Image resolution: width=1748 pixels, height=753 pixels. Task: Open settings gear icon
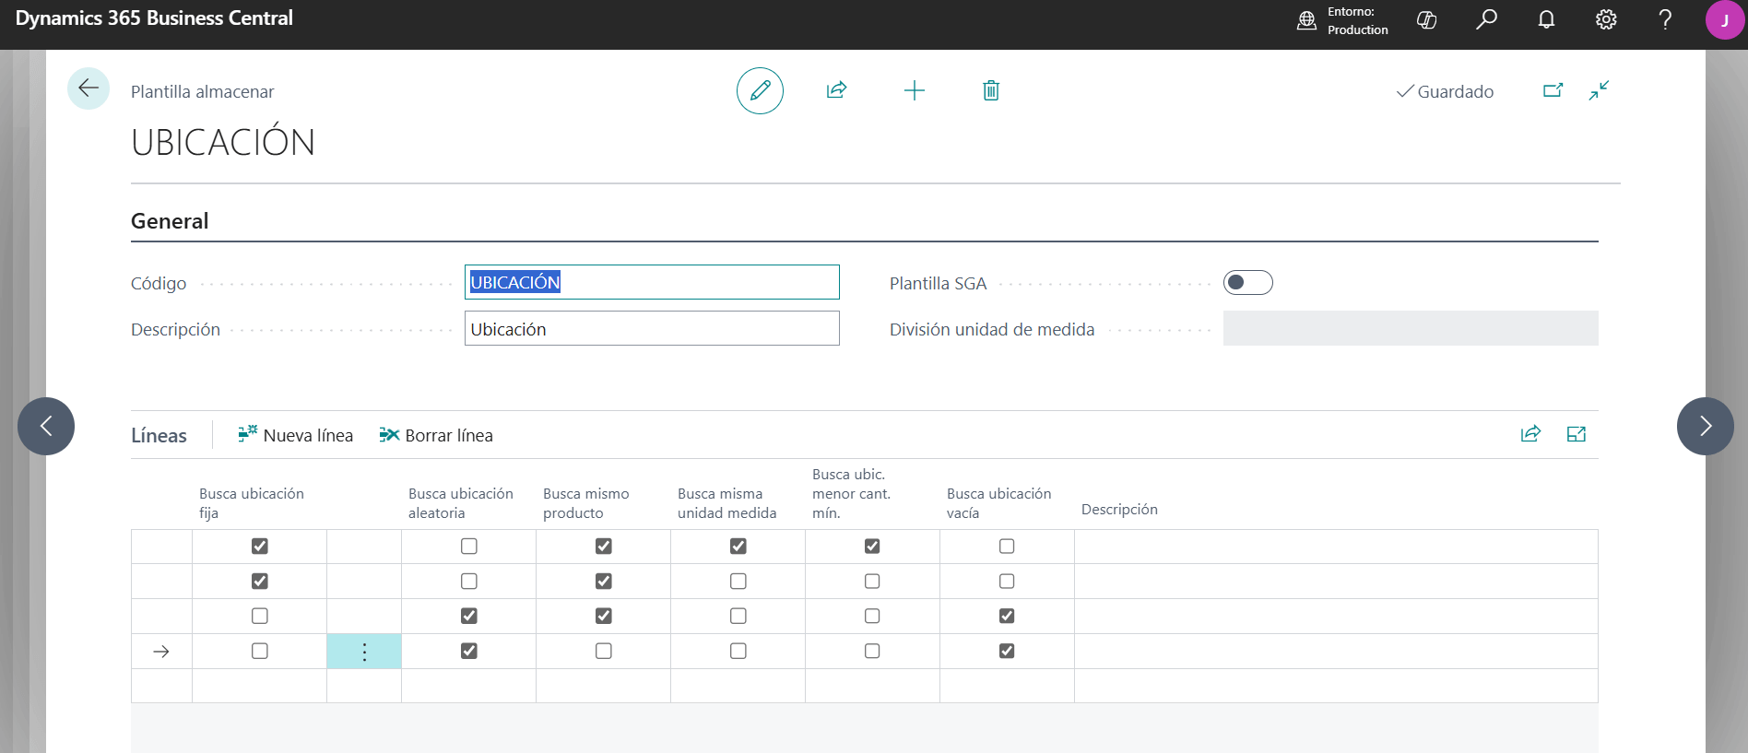1606,19
